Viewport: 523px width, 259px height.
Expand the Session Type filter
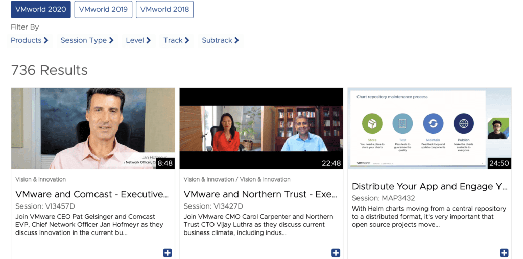(87, 40)
